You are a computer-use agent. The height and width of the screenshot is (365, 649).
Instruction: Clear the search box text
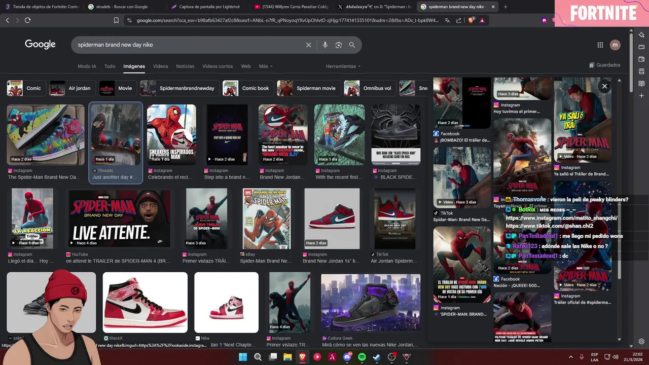(308, 45)
